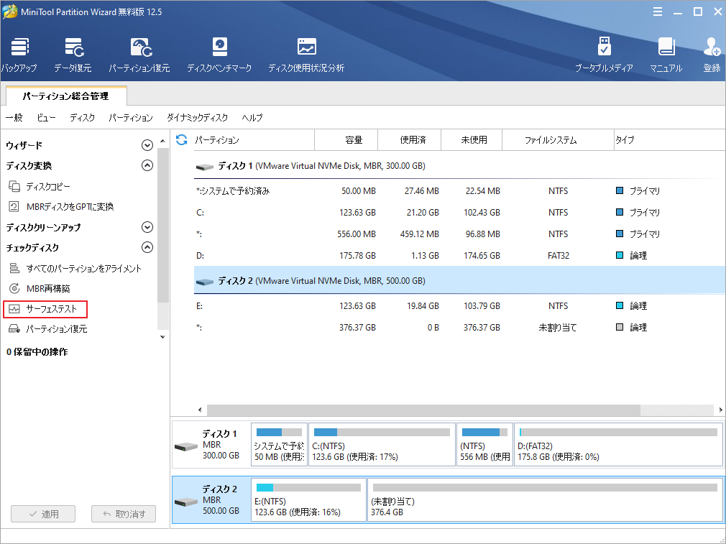The image size is (726, 544).
Task: Open the 一般 menu
Action: click(x=14, y=118)
